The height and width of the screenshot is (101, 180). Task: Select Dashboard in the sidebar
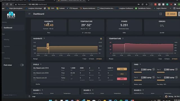coord(13,28)
